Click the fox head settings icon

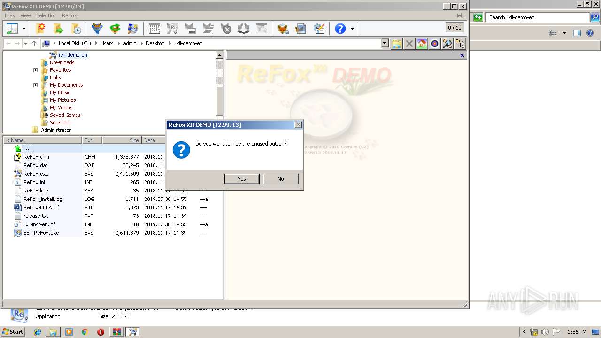coord(283,29)
